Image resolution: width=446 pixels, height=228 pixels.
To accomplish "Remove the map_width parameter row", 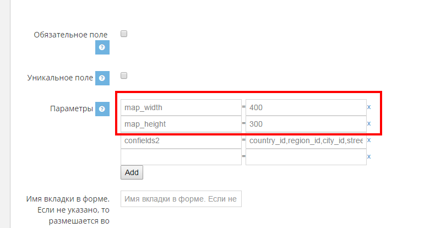I will tap(369, 107).
